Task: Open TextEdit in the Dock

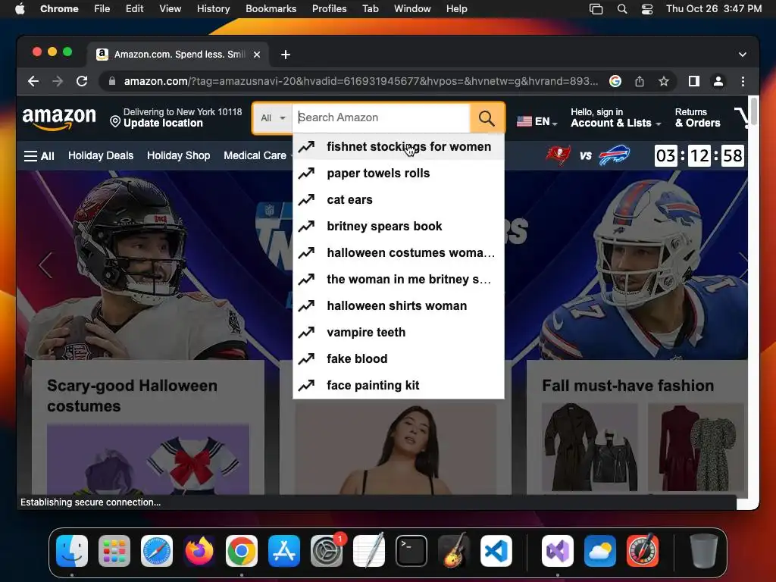Action: coord(369,550)
